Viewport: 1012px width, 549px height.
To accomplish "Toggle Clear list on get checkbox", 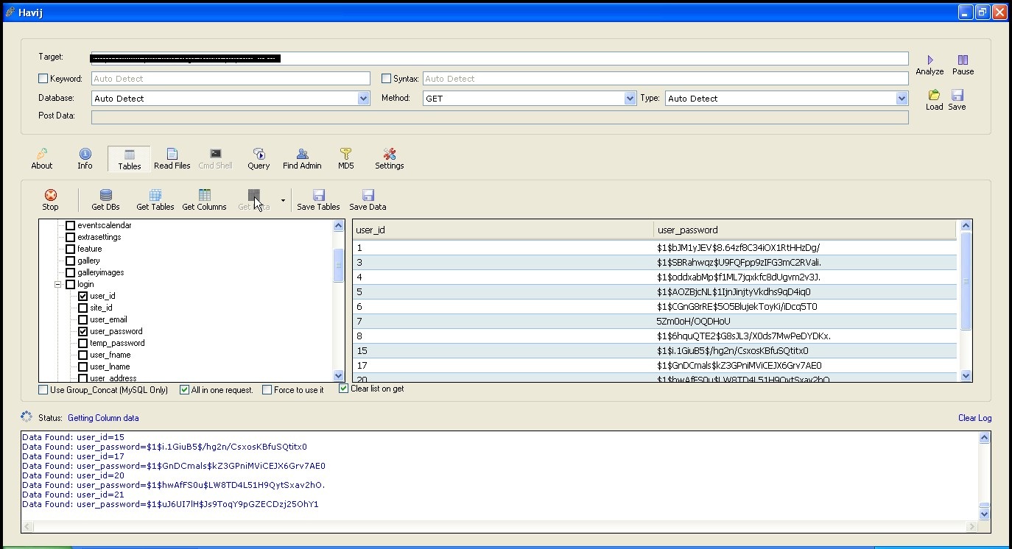I will point(343,389).
